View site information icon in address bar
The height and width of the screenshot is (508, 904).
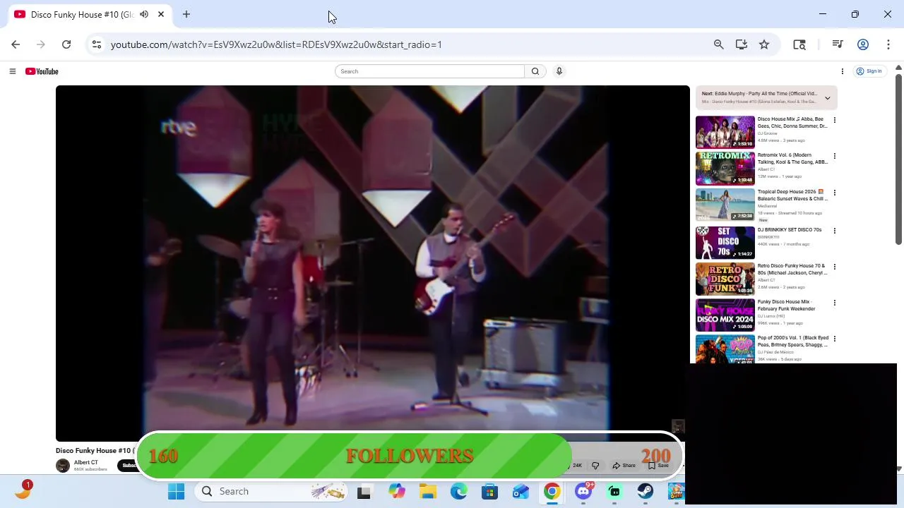[97, 44]
